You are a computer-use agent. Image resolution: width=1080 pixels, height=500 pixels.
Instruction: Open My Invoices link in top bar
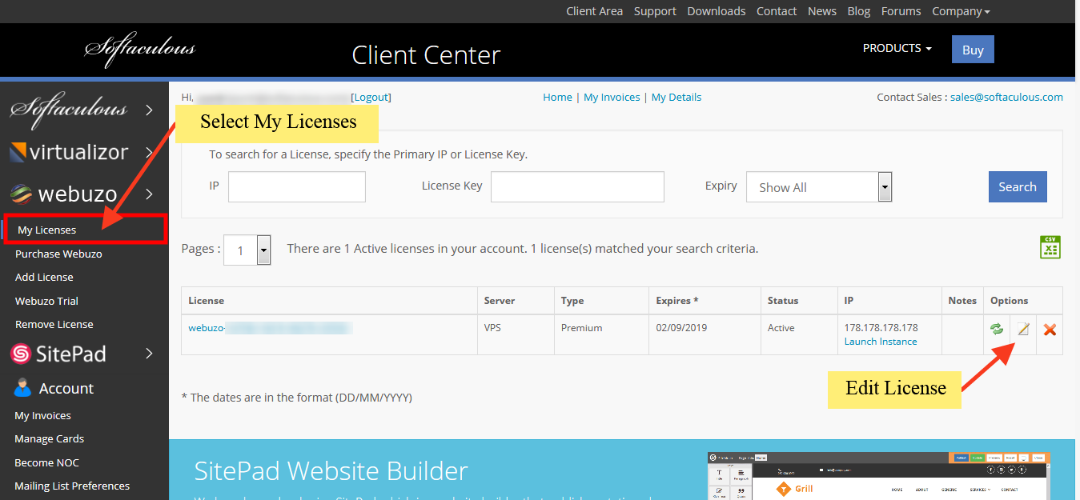pos(612,97)
